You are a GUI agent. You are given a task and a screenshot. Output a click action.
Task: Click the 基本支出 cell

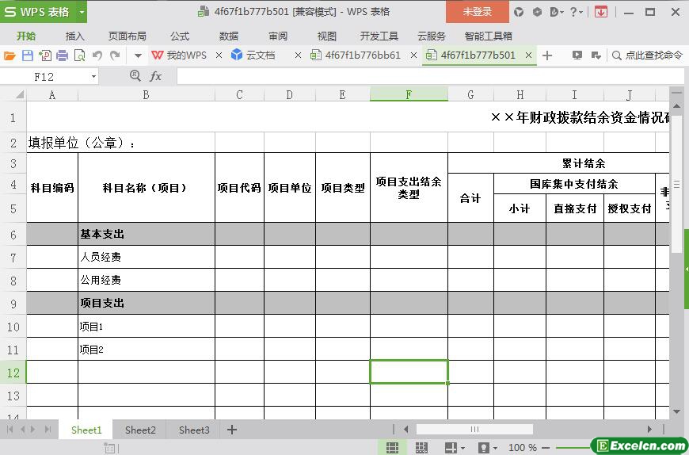tap(147, 234)
